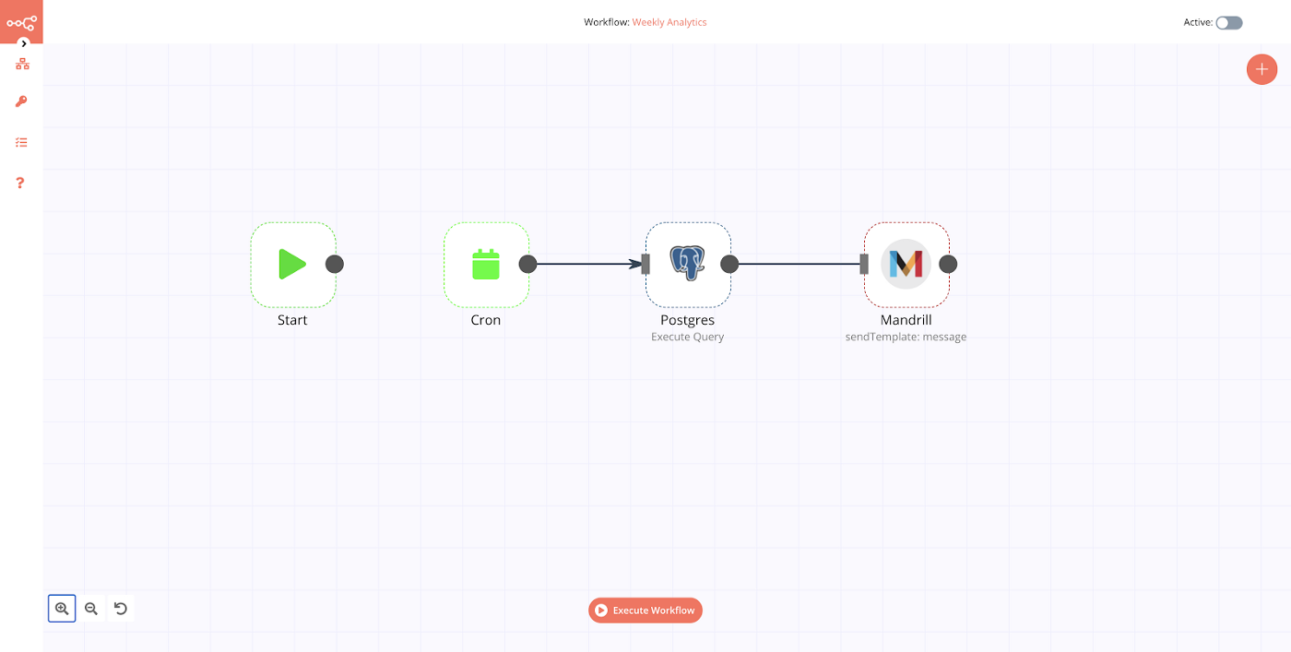
Task: Zoom in on the canvas
Action: pos(62,609)
